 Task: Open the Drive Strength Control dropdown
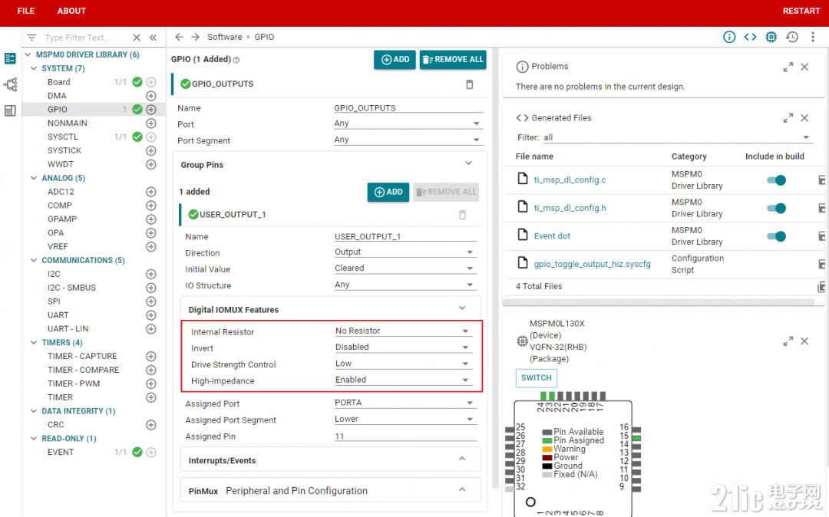[403, 364]
